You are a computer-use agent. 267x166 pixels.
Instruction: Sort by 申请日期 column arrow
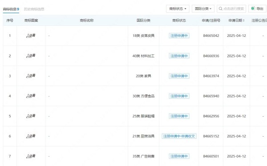tap(244, 20)
